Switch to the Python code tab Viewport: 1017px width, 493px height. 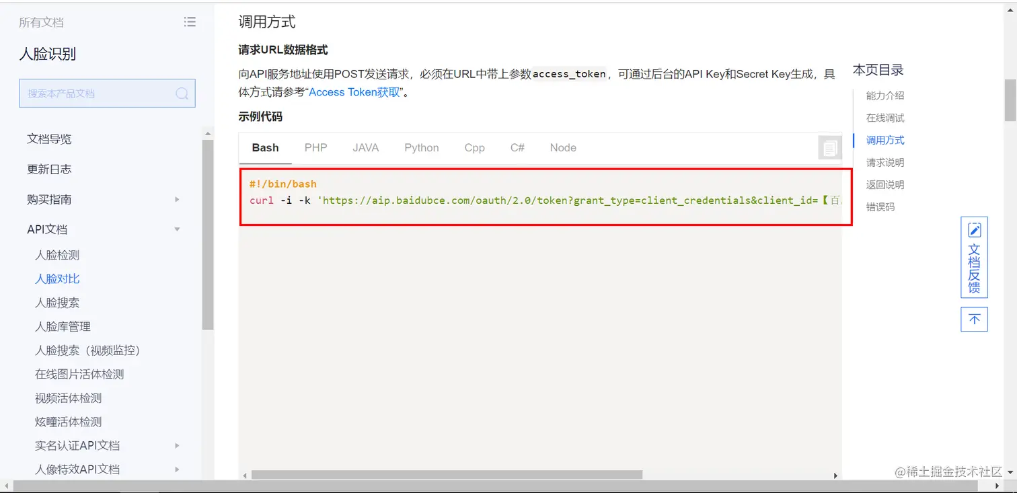pyautogui.click(x=422, y=148)
